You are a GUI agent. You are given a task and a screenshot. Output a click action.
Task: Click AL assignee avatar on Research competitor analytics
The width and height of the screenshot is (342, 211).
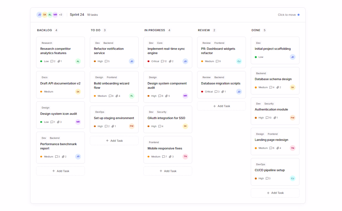tap(78, 61)
